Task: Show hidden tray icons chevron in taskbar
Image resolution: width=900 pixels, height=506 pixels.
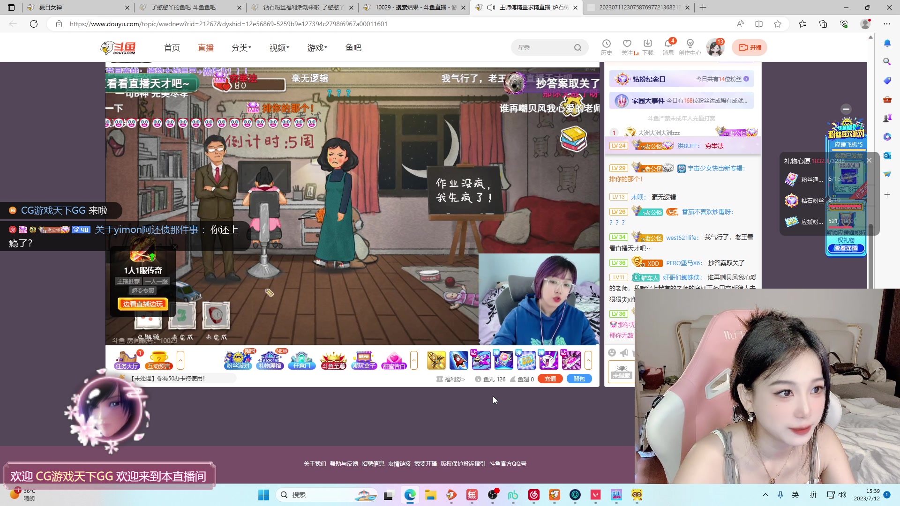Action: click(x=765, y=495)
